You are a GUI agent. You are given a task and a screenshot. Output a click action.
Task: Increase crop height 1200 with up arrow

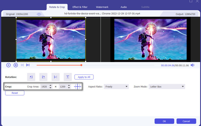point(69,85)
